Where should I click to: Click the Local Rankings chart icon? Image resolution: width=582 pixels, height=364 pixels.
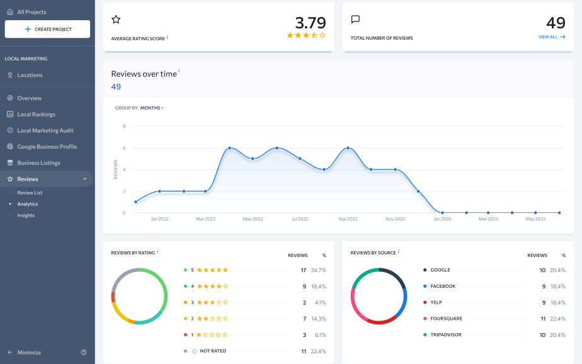10,114
